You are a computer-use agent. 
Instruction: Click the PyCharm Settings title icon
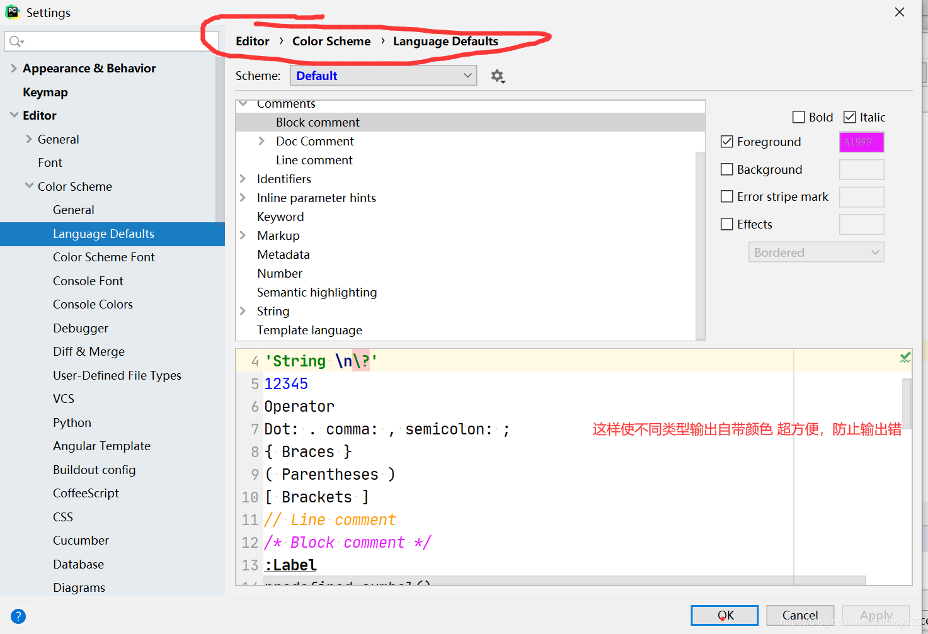[x=12, y=12]
